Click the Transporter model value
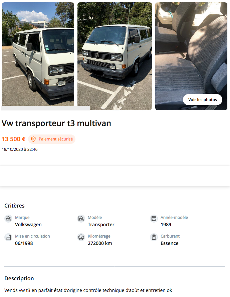The width and height of the screenshot is (230, 297). click(x=101, y=225)
